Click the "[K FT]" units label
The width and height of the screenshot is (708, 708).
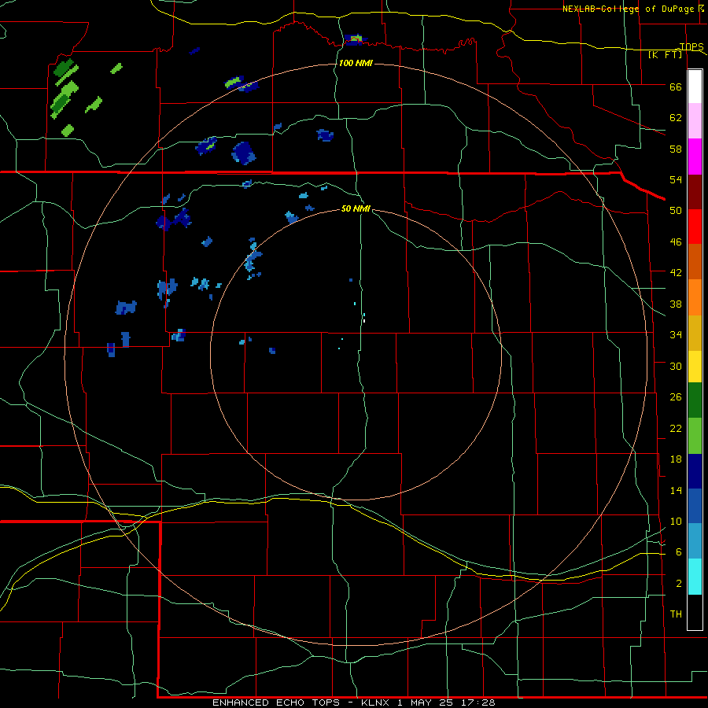pyautogui.click(x=666, y=55)
